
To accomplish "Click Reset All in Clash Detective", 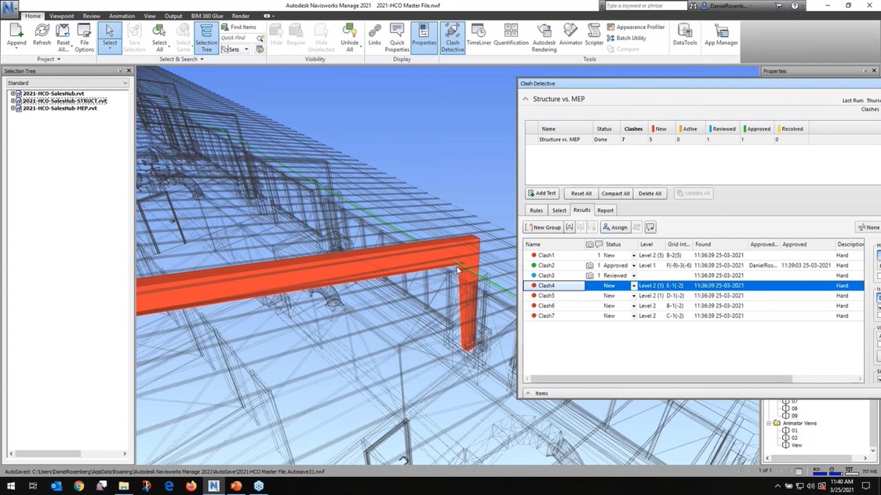I will [x=581, y=193].
